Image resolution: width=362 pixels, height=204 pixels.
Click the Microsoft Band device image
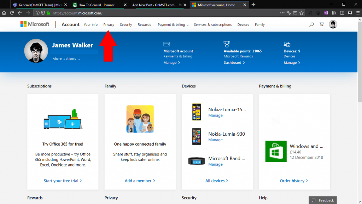pos(197,161)
